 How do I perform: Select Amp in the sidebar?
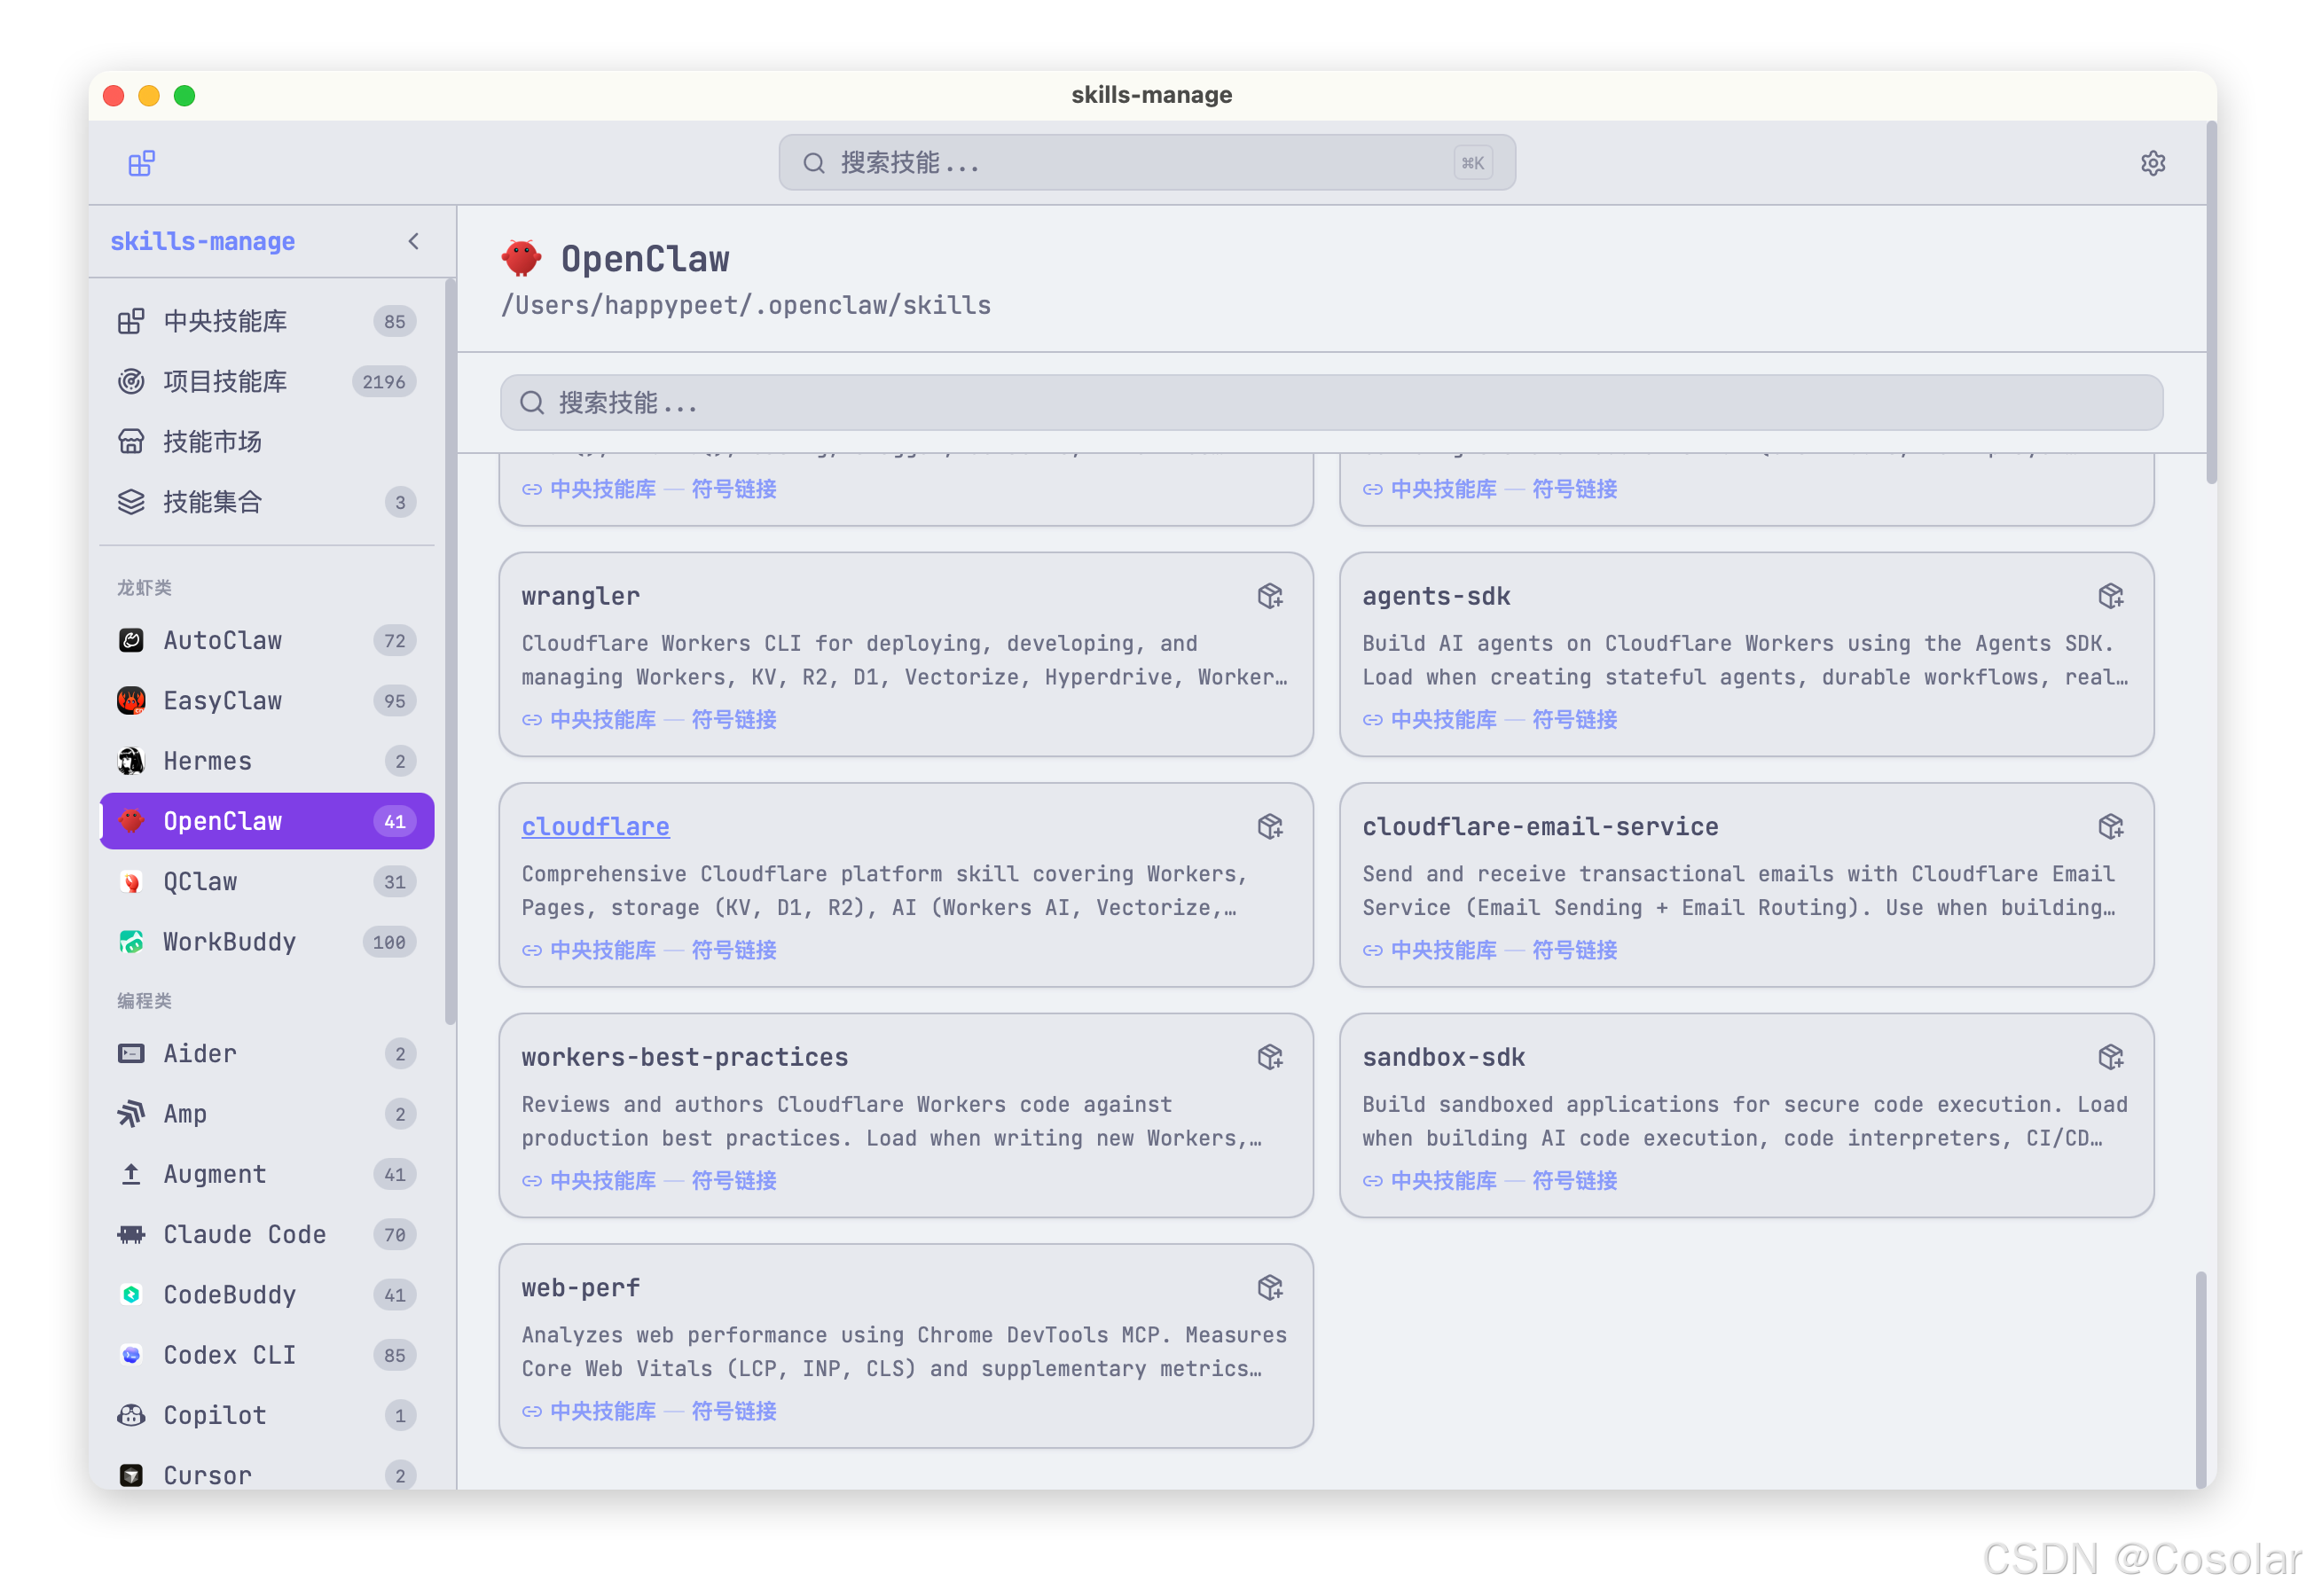(267, 1113)
